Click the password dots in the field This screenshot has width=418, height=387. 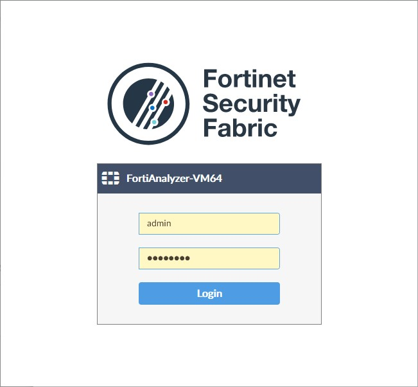pos(168,258)
